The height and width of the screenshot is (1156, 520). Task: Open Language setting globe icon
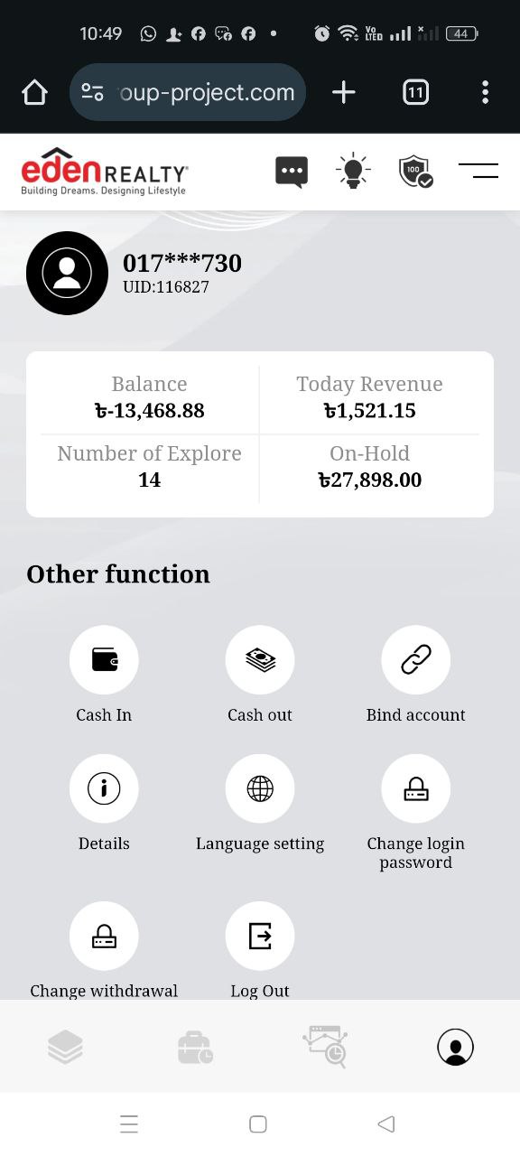(260, 789)
